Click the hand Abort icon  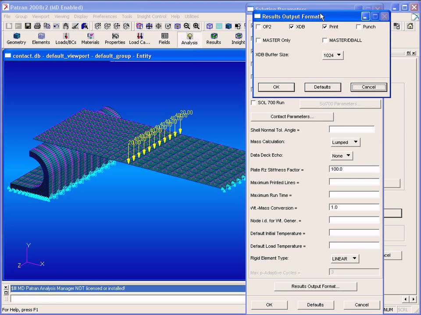[x=66, y=26]
